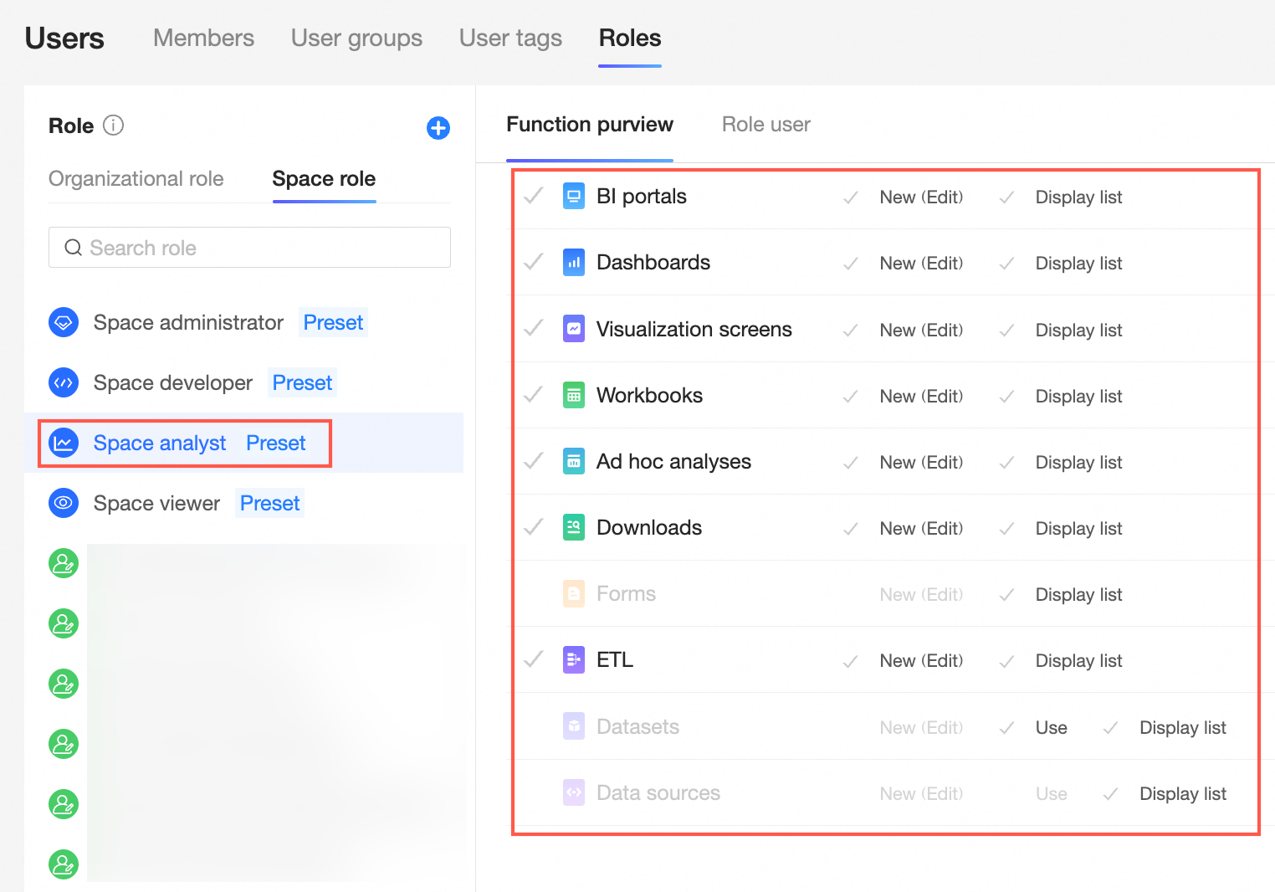Switch to the Members tab
1275x892 pixels.
(x=203, y=38)
